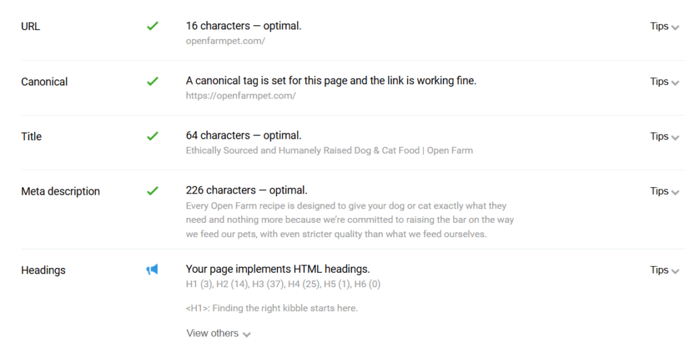Open the https://openfarmpet.com/ canonical link
Screen dimensions: 700x348
241,96
